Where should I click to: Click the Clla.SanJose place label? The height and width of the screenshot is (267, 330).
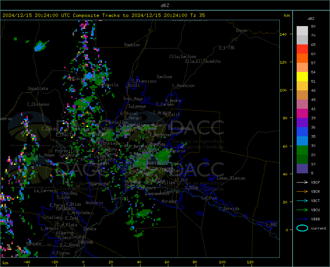183,57
